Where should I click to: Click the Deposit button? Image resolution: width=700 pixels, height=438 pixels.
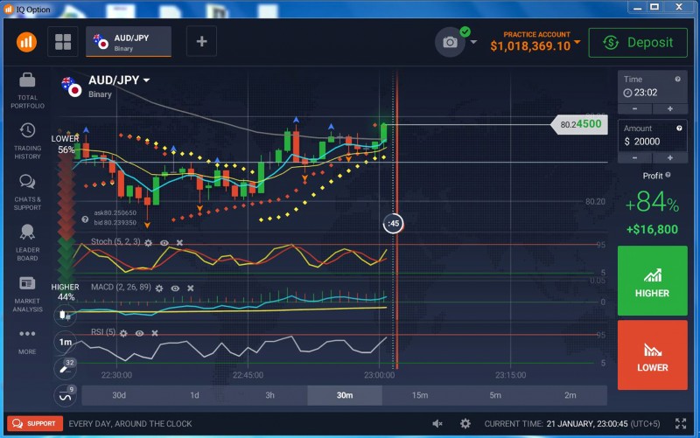click(638, 43)
